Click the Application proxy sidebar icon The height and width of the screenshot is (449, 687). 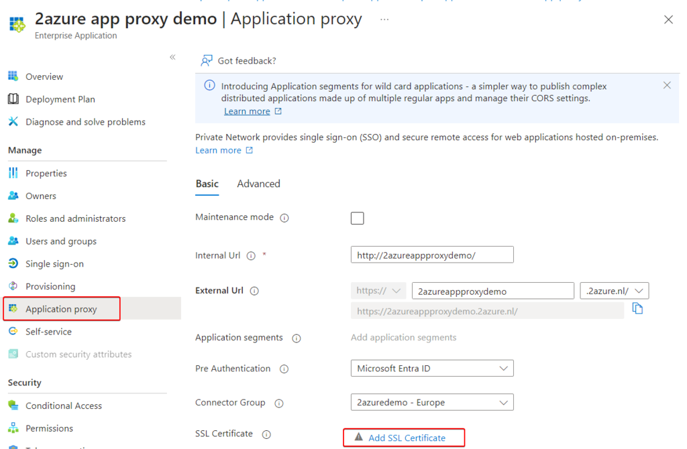[13, 308]
